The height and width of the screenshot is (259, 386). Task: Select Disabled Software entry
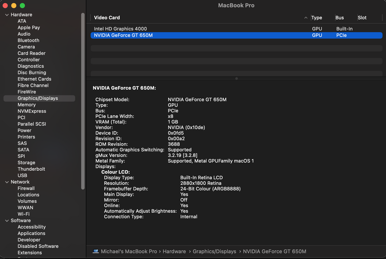coord(38,246)
